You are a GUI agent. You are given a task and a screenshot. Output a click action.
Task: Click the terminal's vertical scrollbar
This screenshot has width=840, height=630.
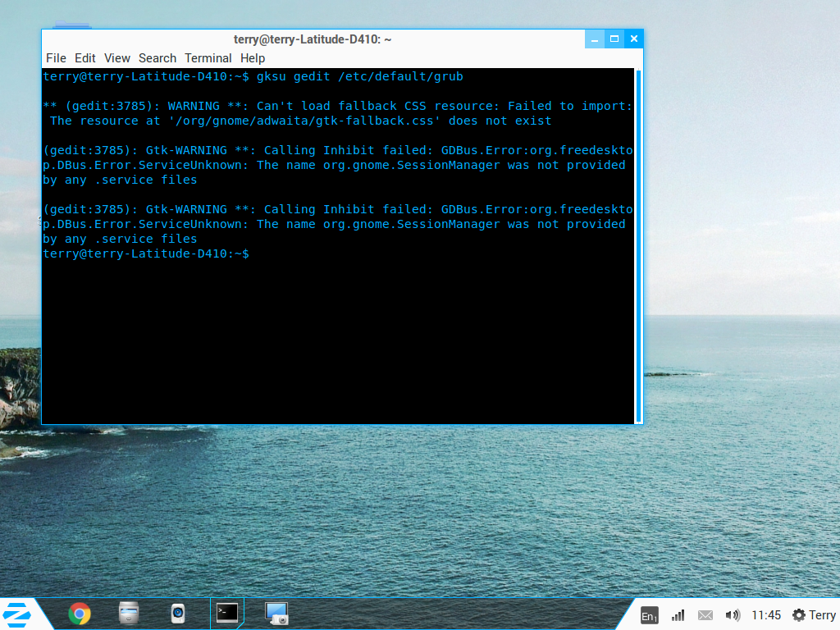coord(638,246)
